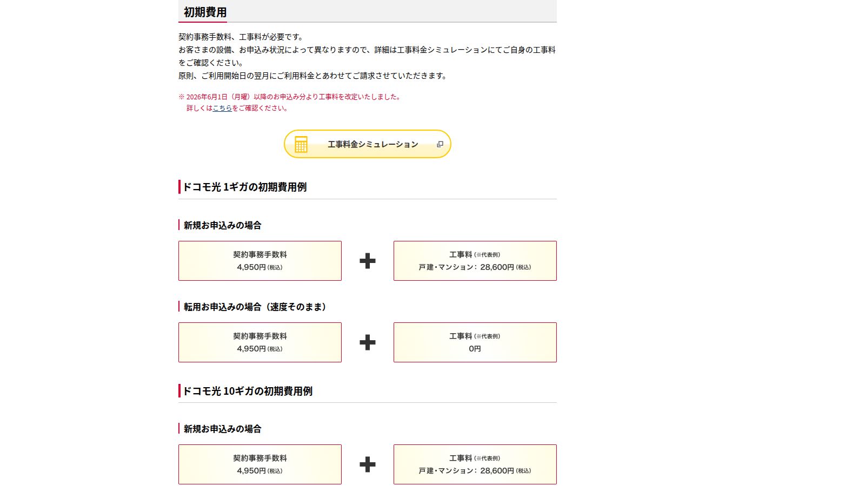Click 転用お申込みの場合（速度そのまま） subheading
Viewport: 865px width, 486px height.
click(257, 307)
